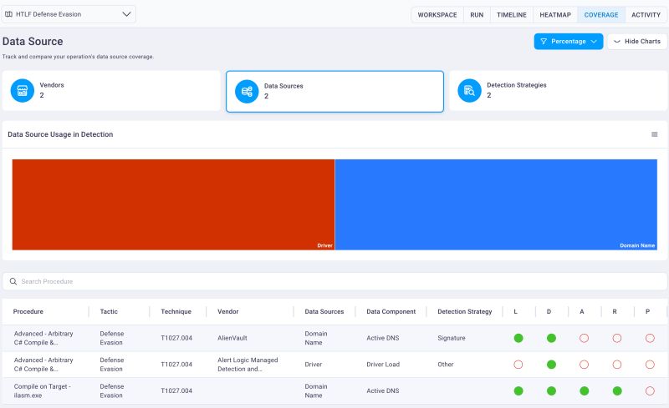Toggle D indicator in AlienVault row
The height and width of the screenshot is (408, 669).
[551, 338]
